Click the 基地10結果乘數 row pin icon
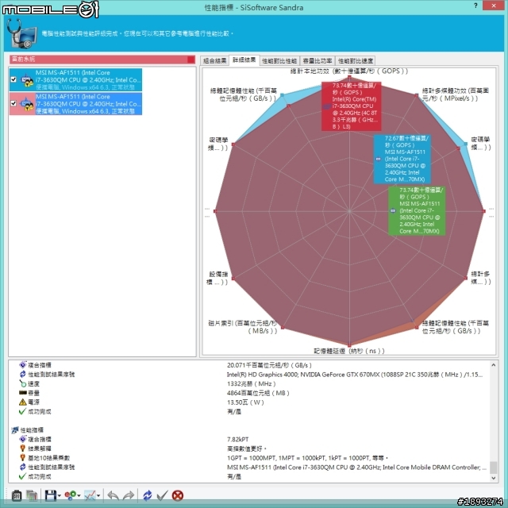508x508 pixels. click(23, 458)
